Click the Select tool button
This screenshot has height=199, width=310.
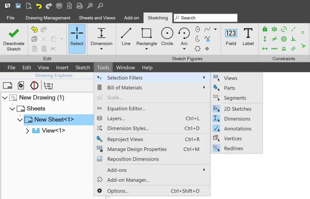click(77, 39)
